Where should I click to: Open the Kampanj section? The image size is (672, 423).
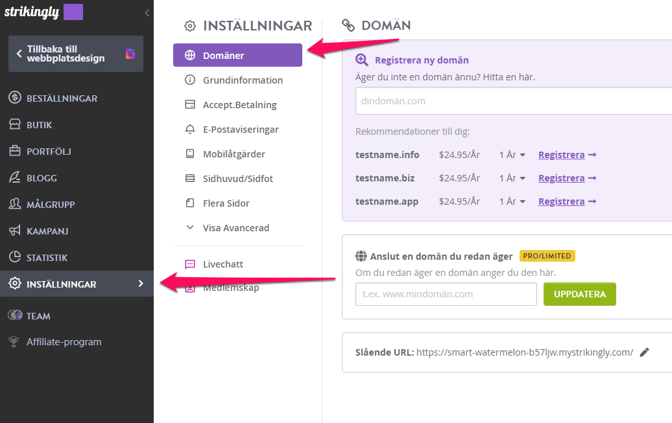click(47, 231)
